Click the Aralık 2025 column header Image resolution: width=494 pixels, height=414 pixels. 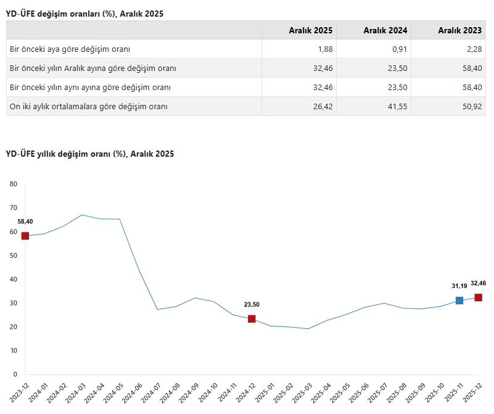[310, 30]
